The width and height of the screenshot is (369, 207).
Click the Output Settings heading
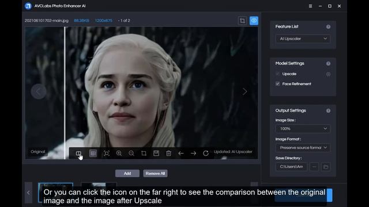(x=291, y=110)
